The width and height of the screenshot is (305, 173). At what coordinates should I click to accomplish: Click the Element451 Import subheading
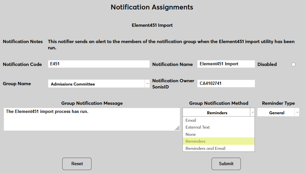[152, 25]
